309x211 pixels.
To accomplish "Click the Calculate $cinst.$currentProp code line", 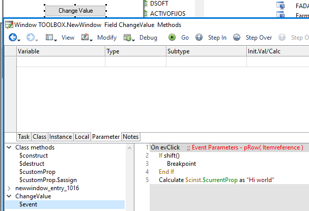I will (216, 180).
